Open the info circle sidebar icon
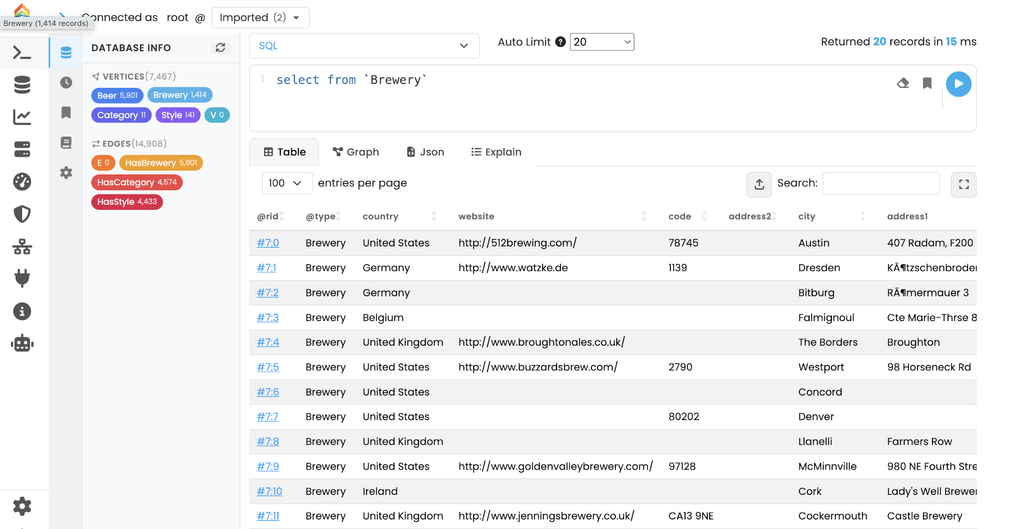The image size is (1013, 529). click(22, 312)
